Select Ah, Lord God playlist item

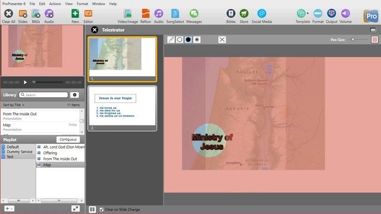pyautogui.click(x=61, y=147)
